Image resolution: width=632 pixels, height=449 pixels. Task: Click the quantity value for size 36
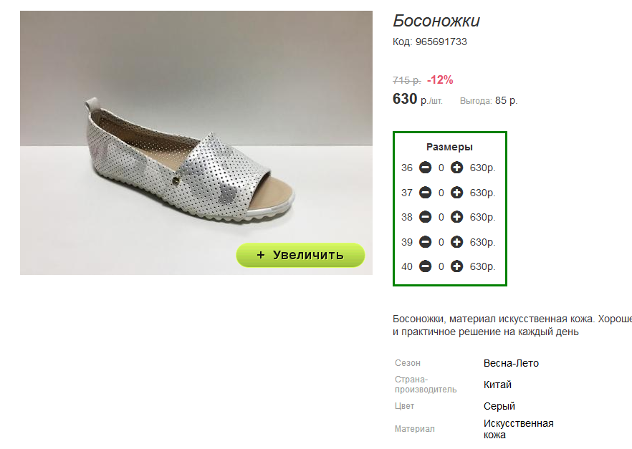point(441,168)
